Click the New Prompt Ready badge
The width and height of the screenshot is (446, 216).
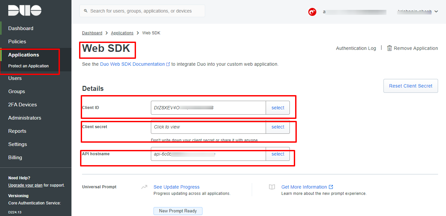178,211
